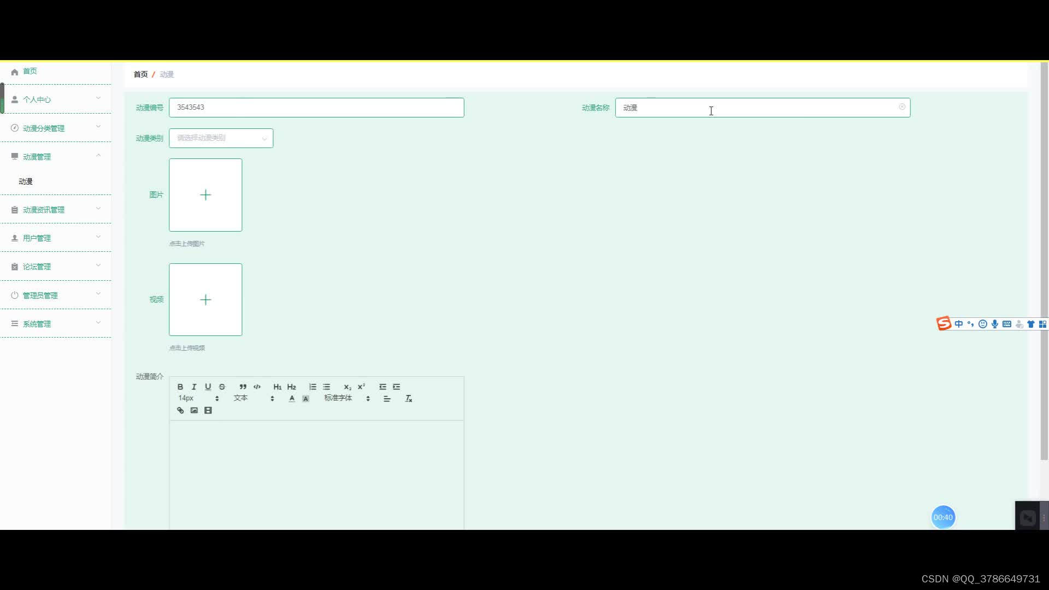
Task: Upload a video via the 视频 plus box
Action: point(205,299)
